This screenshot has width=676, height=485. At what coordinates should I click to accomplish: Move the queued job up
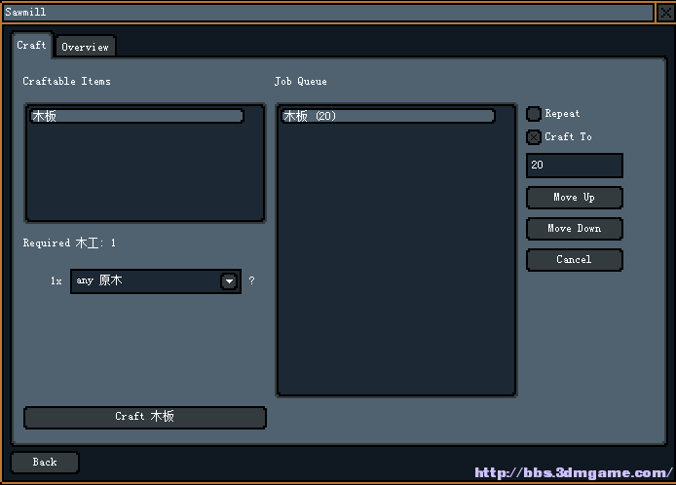click(x=575, y=198)
